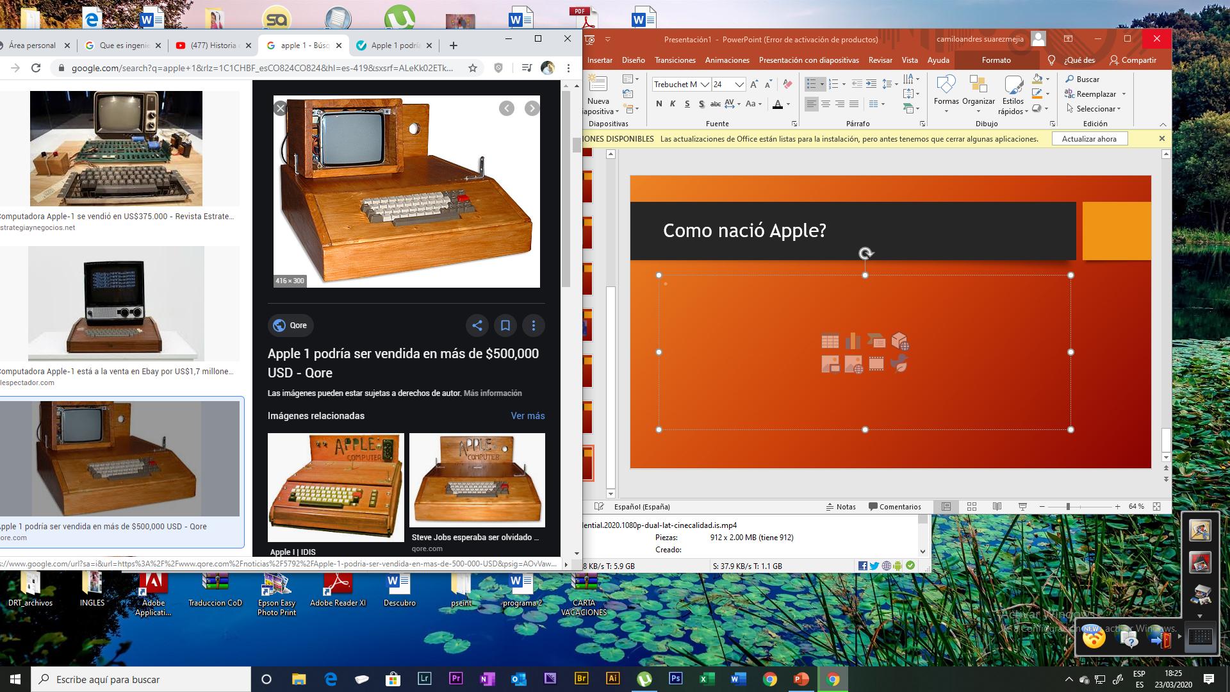Click shape fill paint bucket icon
The height and width of the screenshot is (692, 1230).
1037,79
